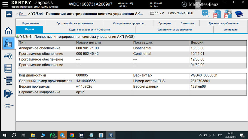Viewport: 248px width, 139px height.
Task: Open Протокол блока управления tab
Action: point(75,23)
